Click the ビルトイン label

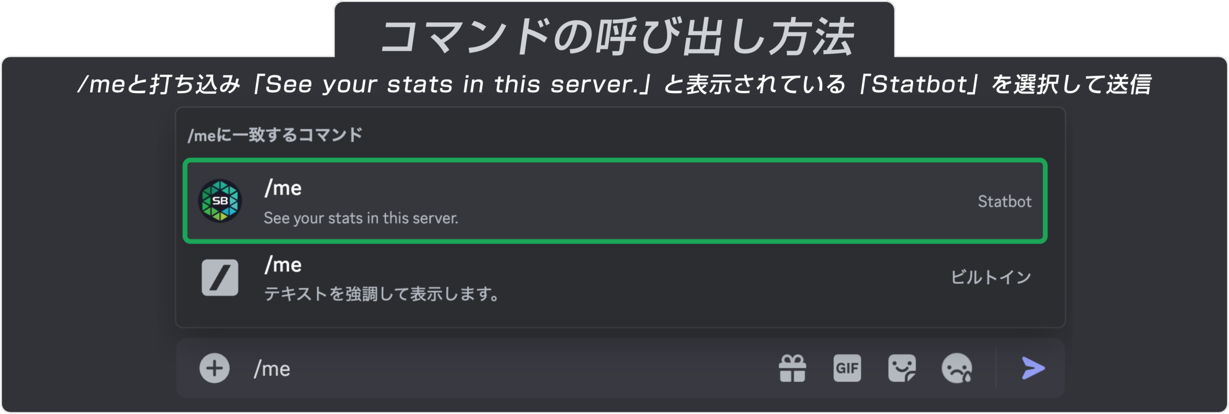[991, 277]
